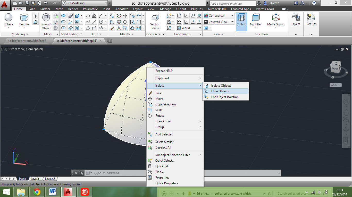Select the Revolve tool
This screenshot has height=197, width=352.
(x=24, y=20)
